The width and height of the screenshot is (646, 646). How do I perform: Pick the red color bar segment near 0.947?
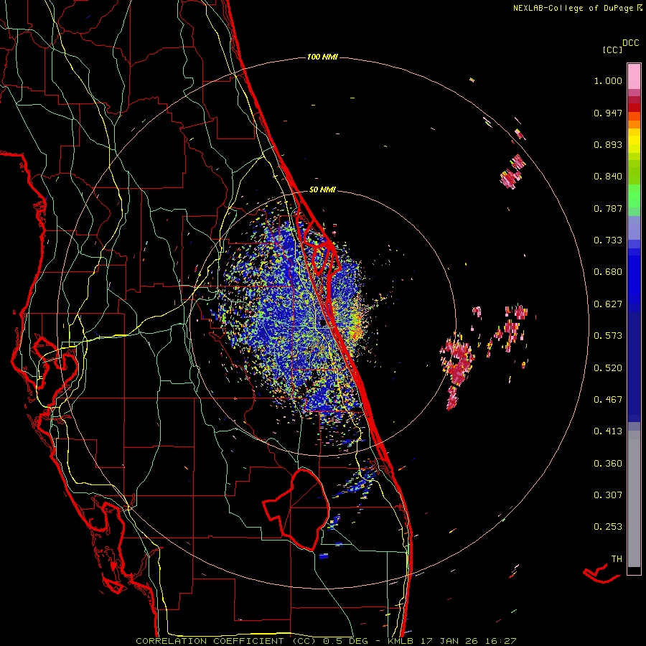tap(634, 108)
